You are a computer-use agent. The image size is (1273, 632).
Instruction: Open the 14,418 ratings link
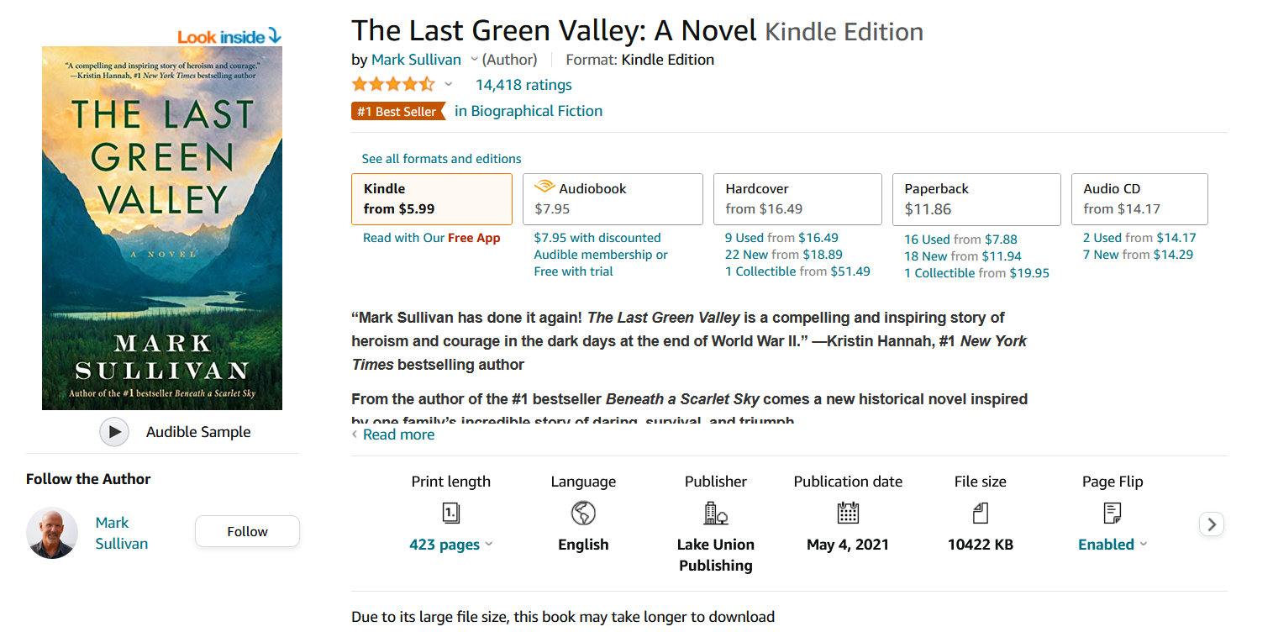pyautogui.click(x=523, y=85)
